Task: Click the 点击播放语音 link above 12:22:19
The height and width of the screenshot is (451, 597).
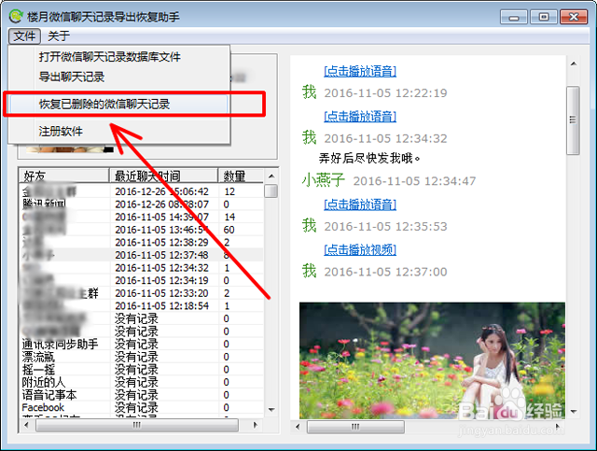Action: pos(360,71)
